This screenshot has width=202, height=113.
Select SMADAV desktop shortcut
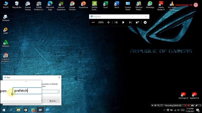point(6,44)
